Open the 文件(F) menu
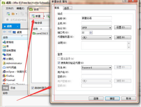 10,8
